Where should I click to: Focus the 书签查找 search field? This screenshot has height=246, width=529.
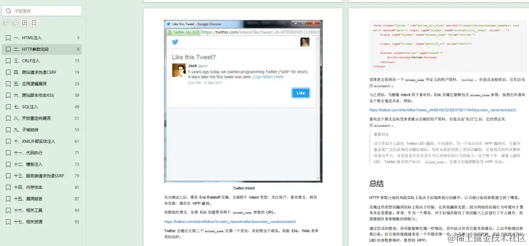tap(42, 11)
